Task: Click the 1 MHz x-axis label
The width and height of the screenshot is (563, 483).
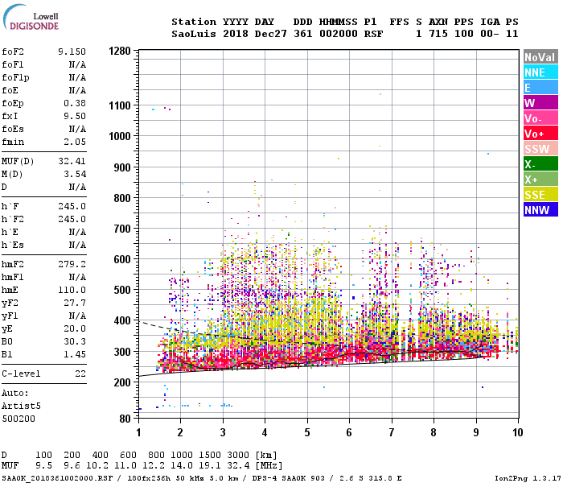Action: point(138,432)
